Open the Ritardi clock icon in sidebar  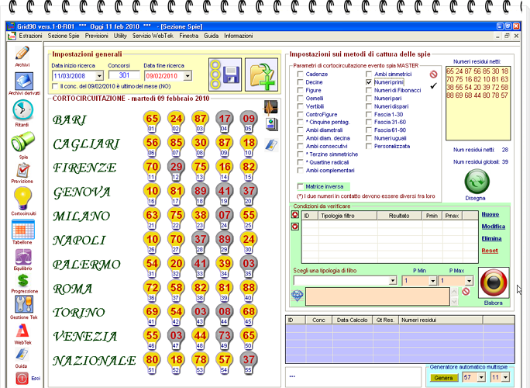(22, 110)
